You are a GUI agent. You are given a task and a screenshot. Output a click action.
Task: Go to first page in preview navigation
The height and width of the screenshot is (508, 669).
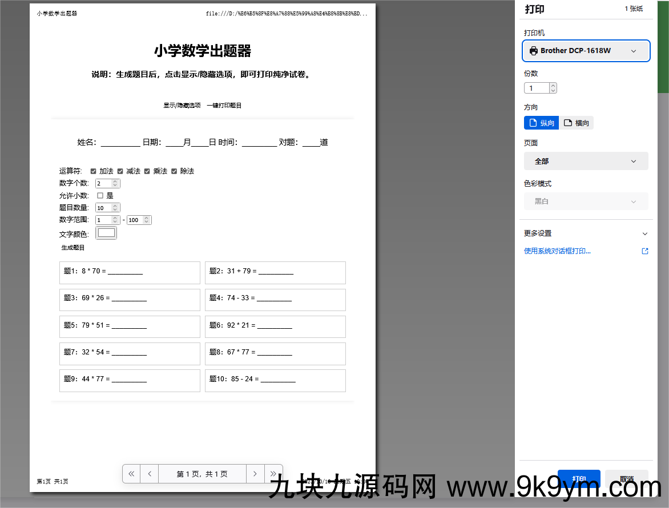point(131,474)
